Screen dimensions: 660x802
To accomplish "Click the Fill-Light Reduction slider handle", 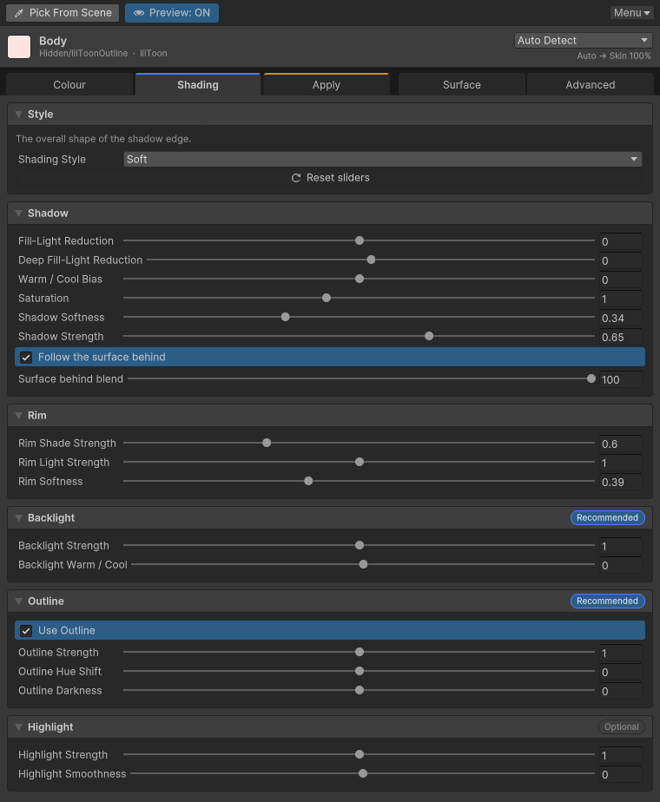I will (x=360, y=240).
